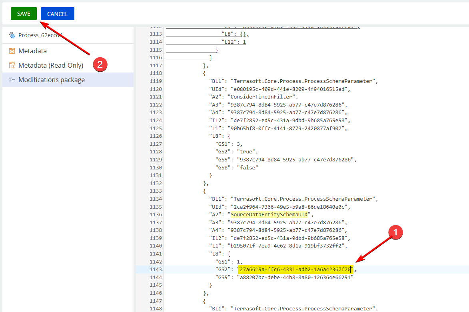Click GS5 value a88207bc on line 1144

pos(295,278)
